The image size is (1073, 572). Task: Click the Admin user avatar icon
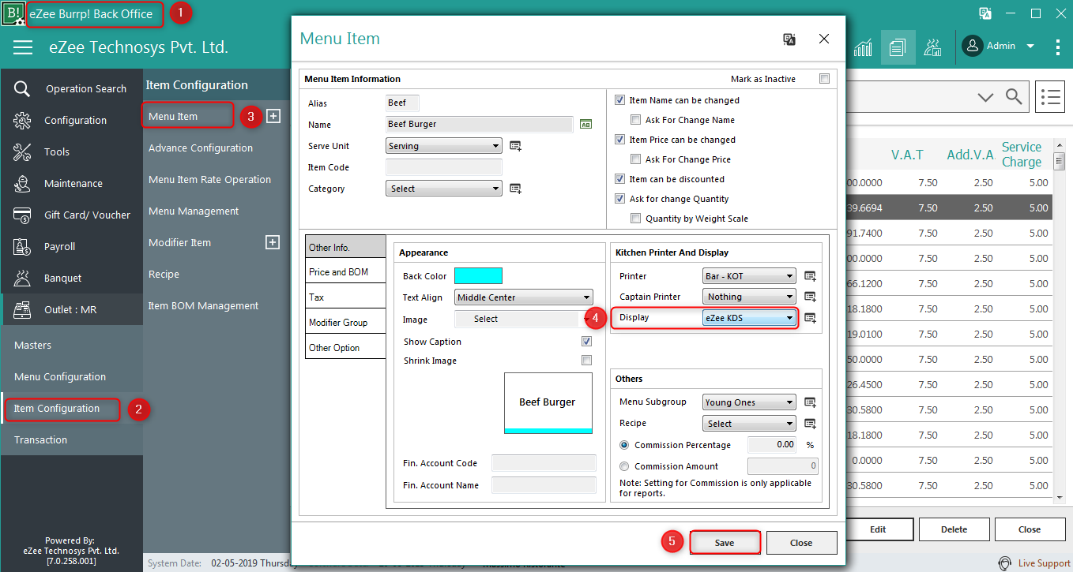coord(973,46)
